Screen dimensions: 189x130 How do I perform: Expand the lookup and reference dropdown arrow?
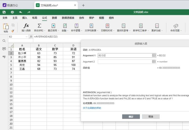click(x=130, y=31)
